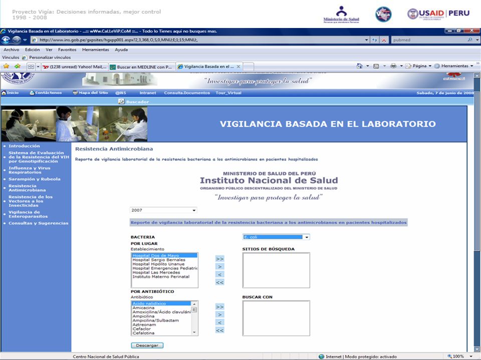Open Sarampión y Rubeola sidebar item
Viewport: 481px width, 360px height.
(35, 179)
